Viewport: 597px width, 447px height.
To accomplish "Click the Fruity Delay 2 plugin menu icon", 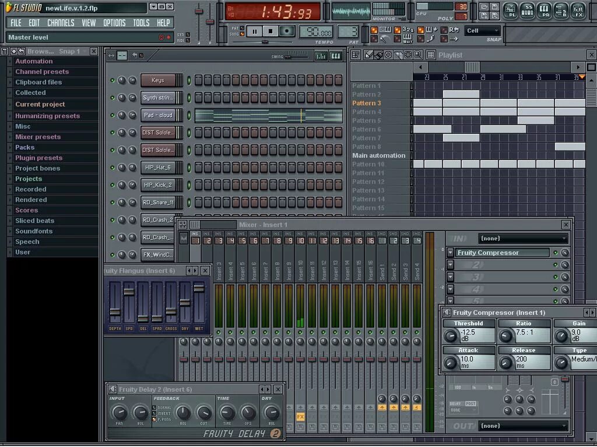I will (113, 389).
